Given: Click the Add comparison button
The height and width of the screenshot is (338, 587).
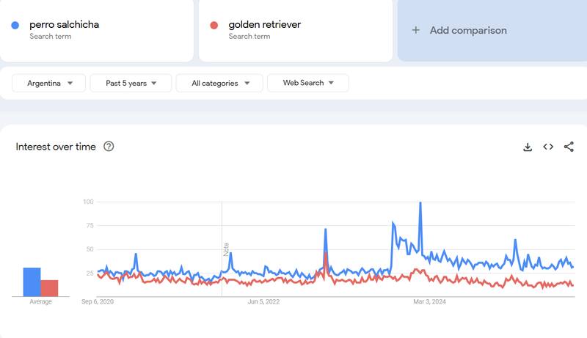Looking at the screenshot, I should click(468, 30).
